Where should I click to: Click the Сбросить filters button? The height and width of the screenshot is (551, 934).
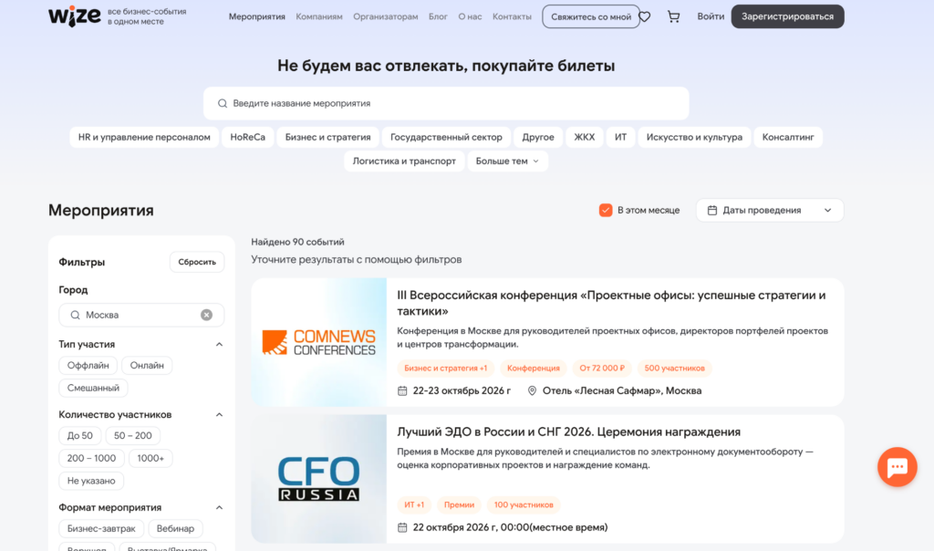coord(197,262)
